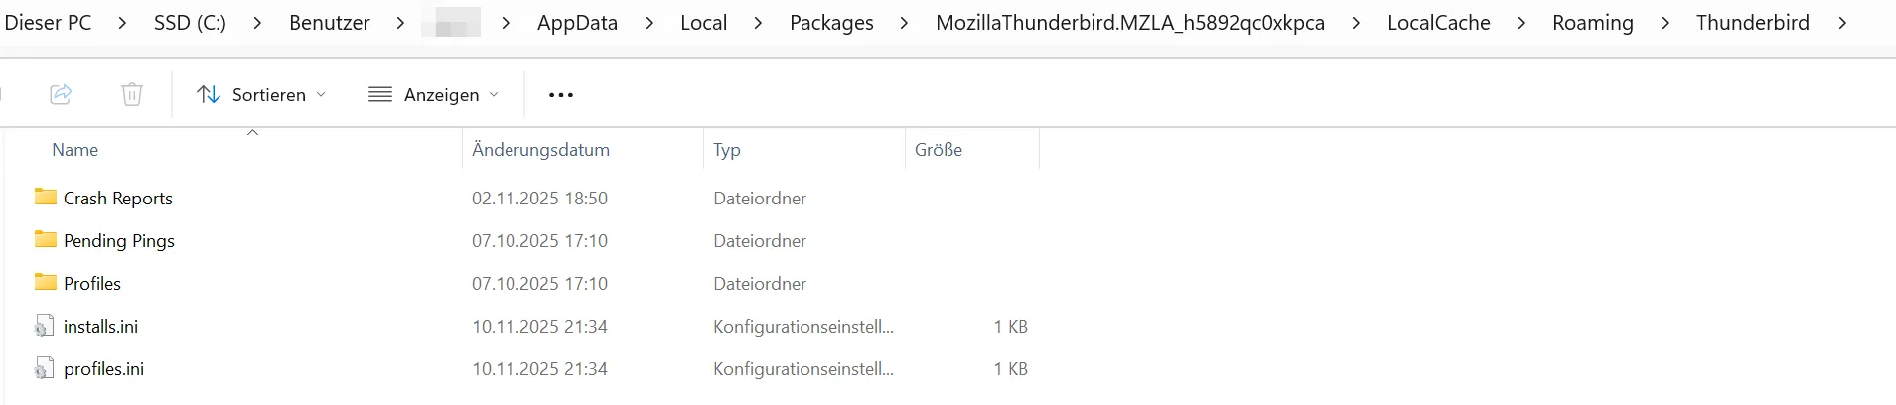1896x405 pixels.
Task: Click the trash delete icon
Action: (x=132, y=94)
